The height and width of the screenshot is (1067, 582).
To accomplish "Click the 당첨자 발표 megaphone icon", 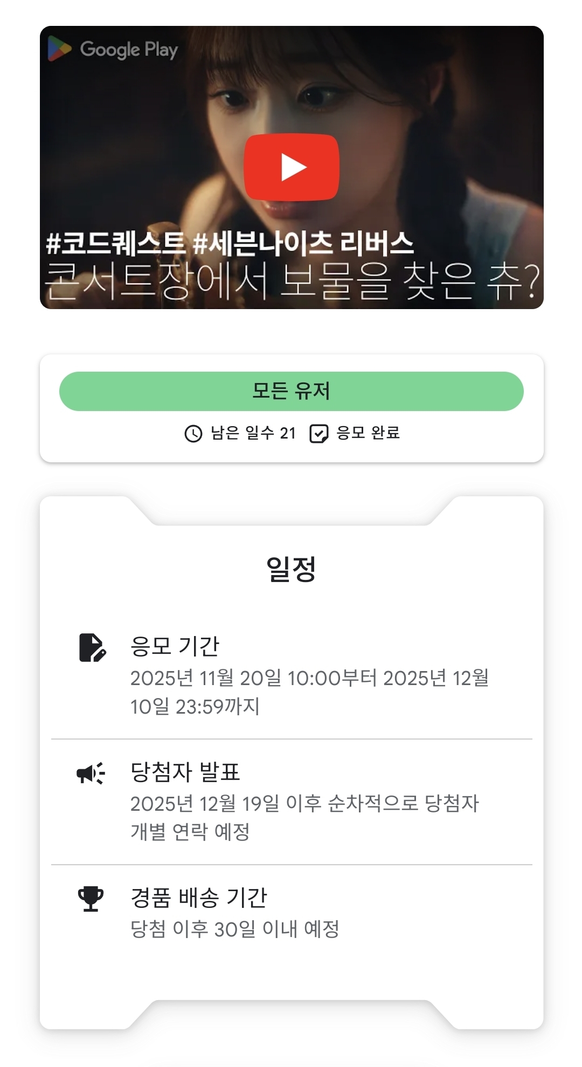I will pos(91,774).
